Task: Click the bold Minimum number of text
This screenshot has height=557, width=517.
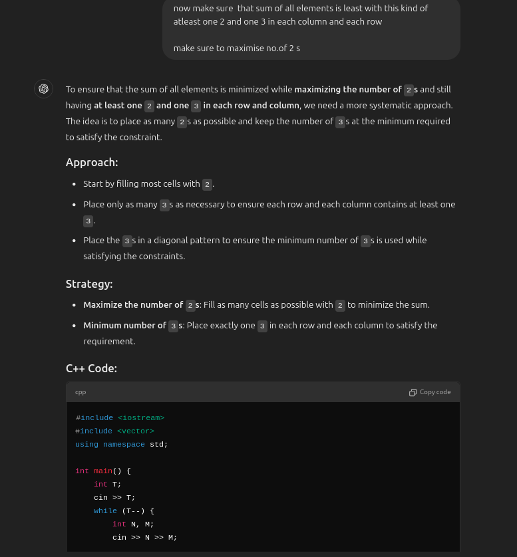Action: tap(125, 325)
